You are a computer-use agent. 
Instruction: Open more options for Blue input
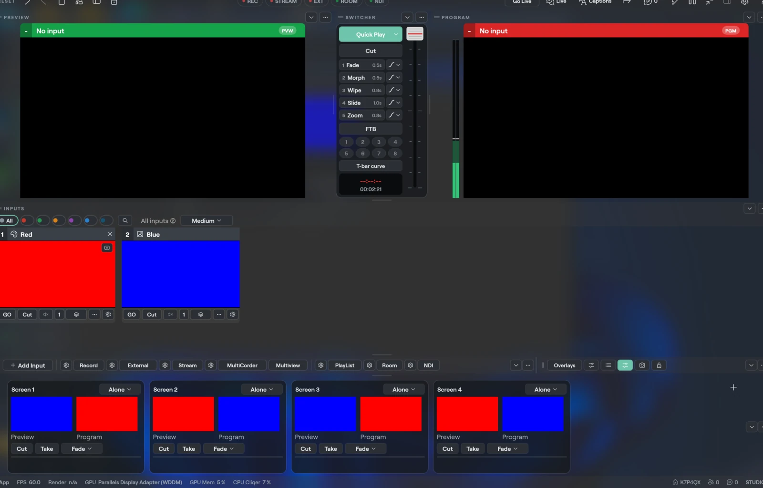click(x=219, y=314)
